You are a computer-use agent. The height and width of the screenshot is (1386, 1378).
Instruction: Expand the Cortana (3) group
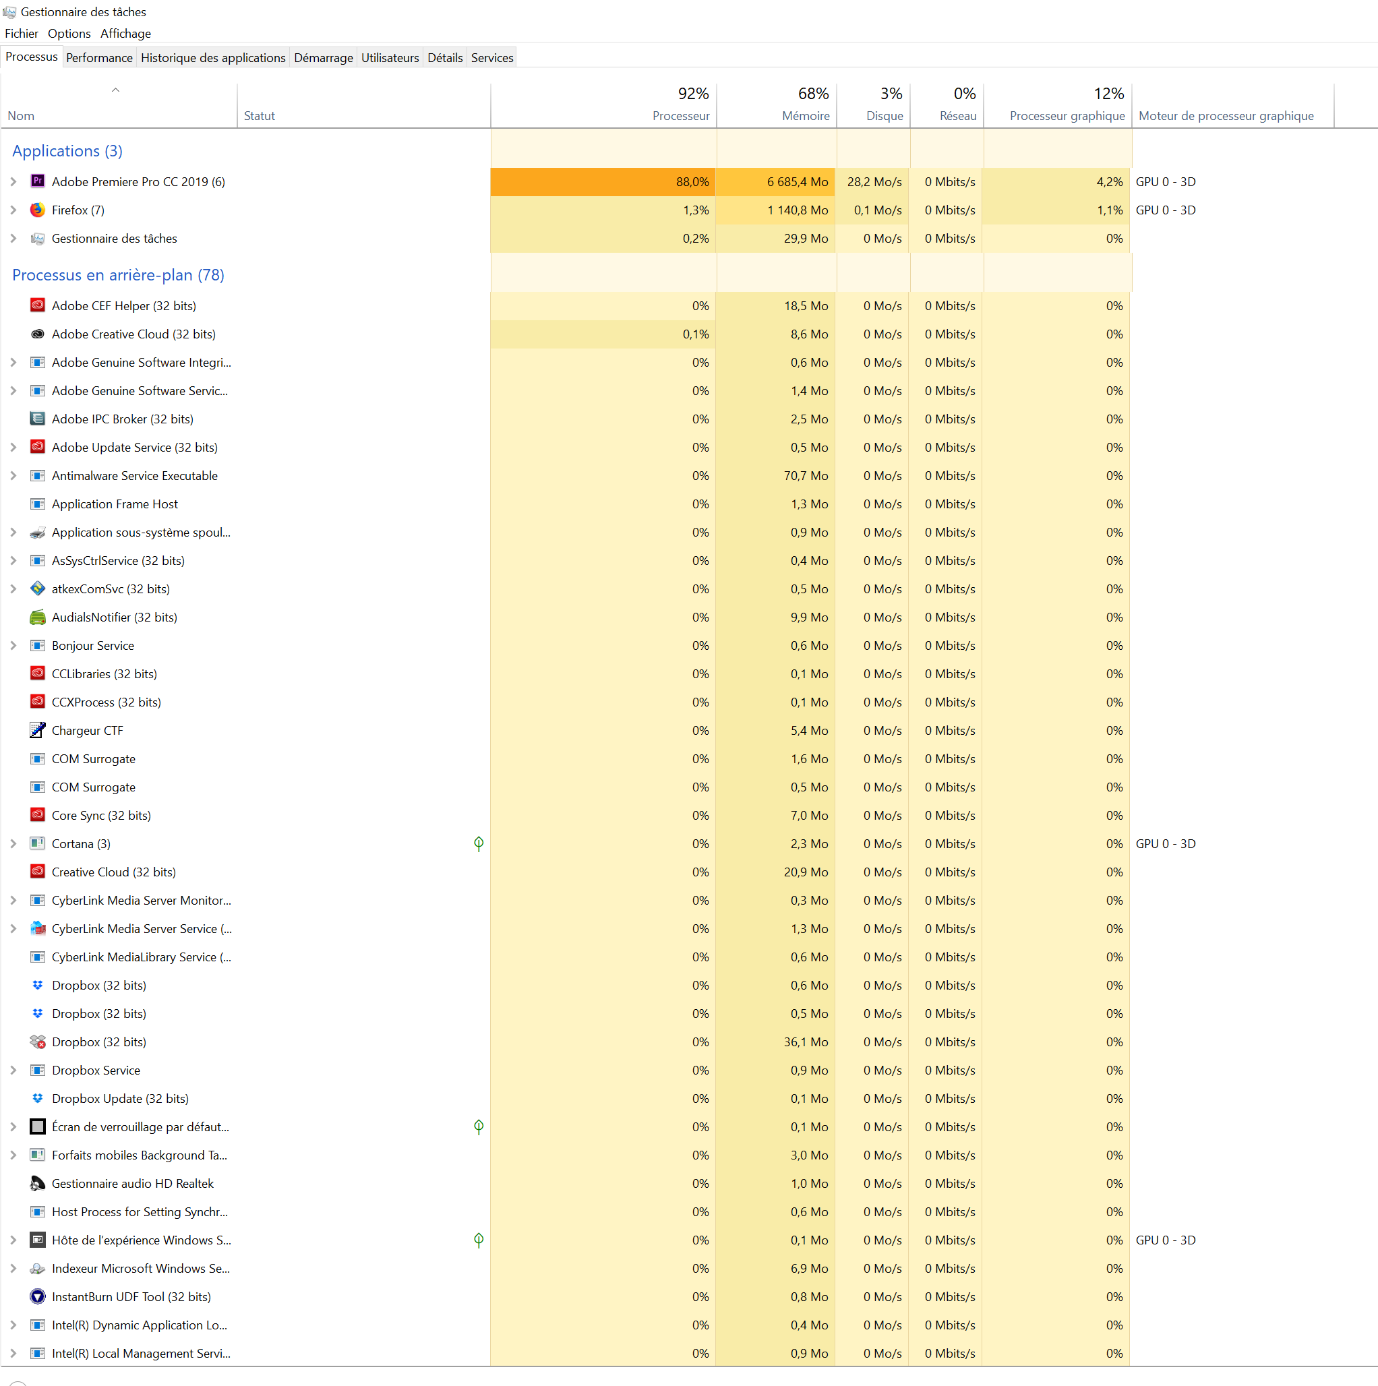(13, 843)
